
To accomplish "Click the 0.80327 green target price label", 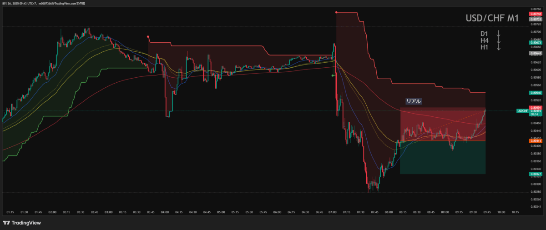I will (536, 174).
